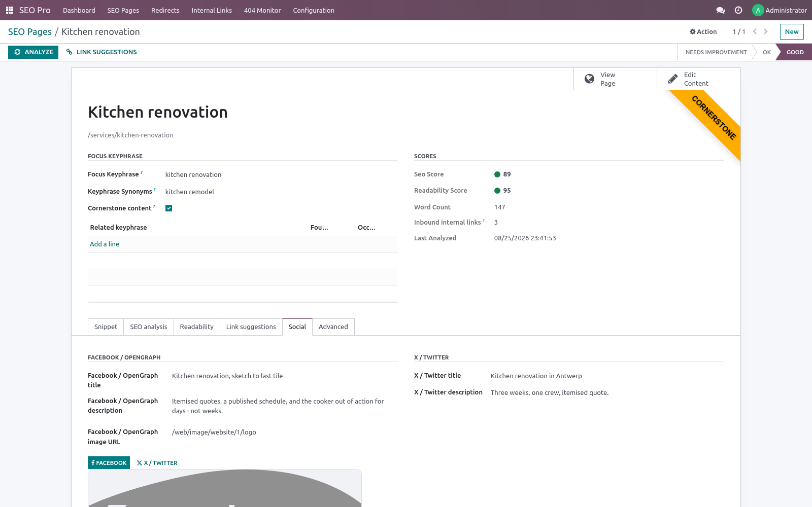Click the New record button
812x507 pixels.
(x=792, y=31)
